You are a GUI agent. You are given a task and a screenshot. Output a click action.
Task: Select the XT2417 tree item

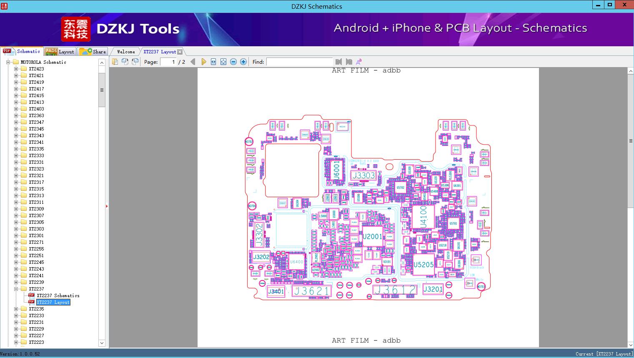coord(36,89)
